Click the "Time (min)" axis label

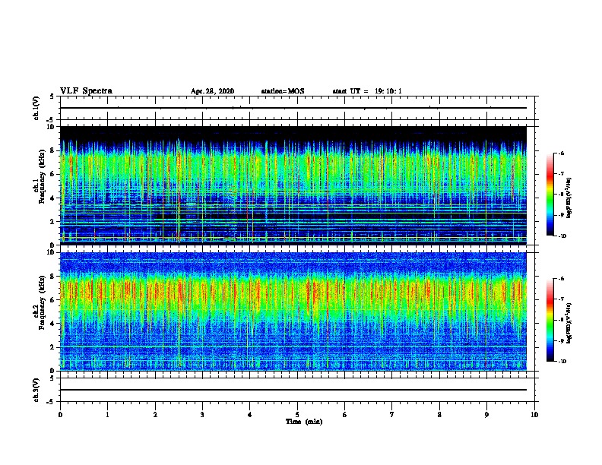[304, 422]
